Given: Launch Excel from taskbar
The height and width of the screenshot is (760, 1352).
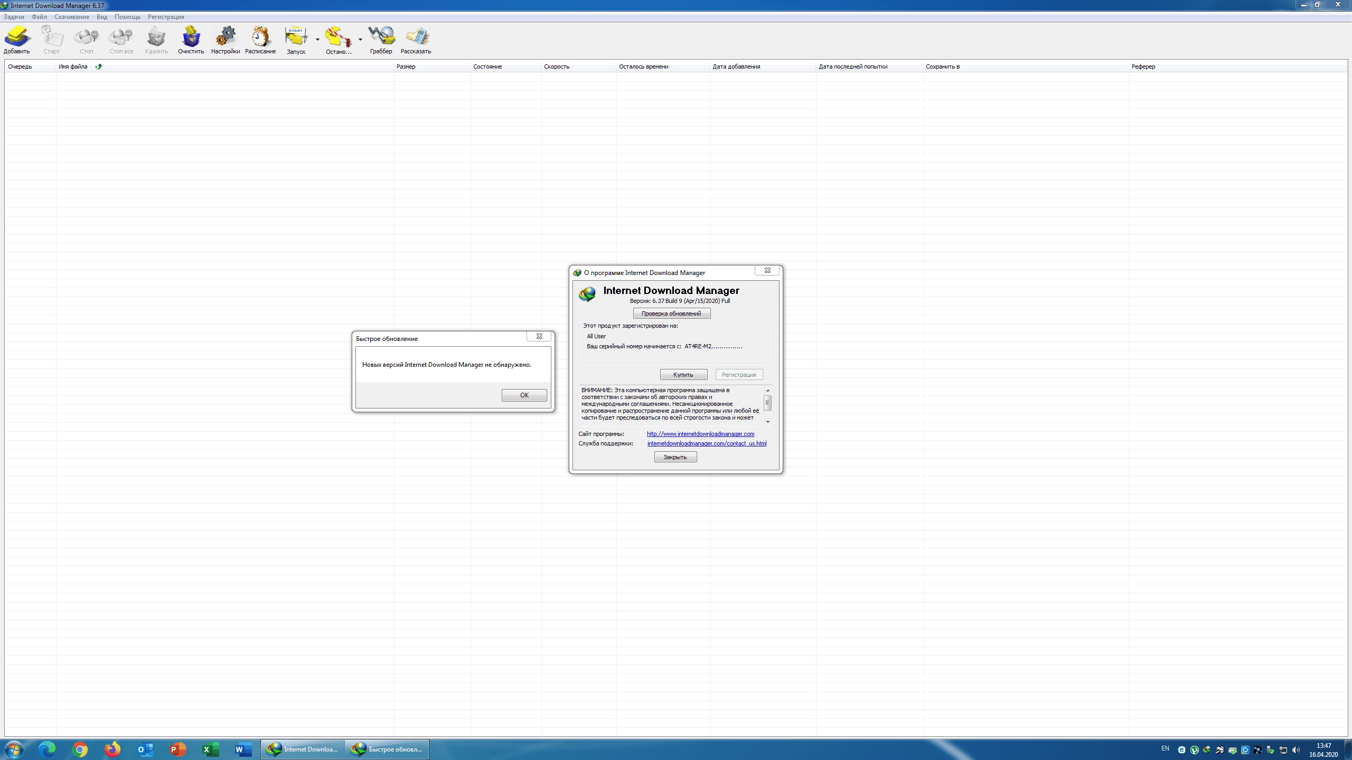Looking at the screenshot, I should (x=211, y=749).
